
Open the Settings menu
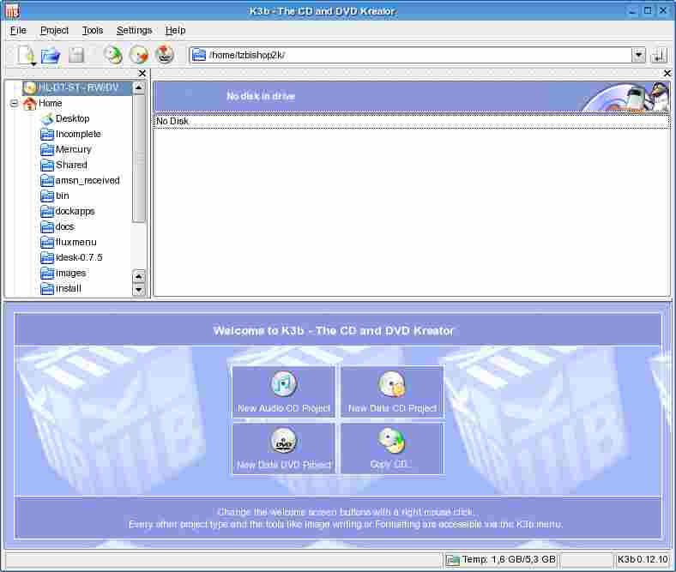point(134,30)
